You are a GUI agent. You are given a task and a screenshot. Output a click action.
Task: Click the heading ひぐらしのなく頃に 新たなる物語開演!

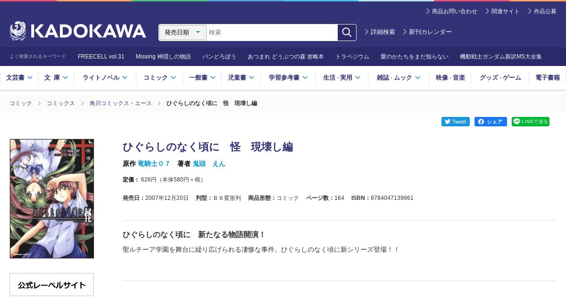coord(194,234)
